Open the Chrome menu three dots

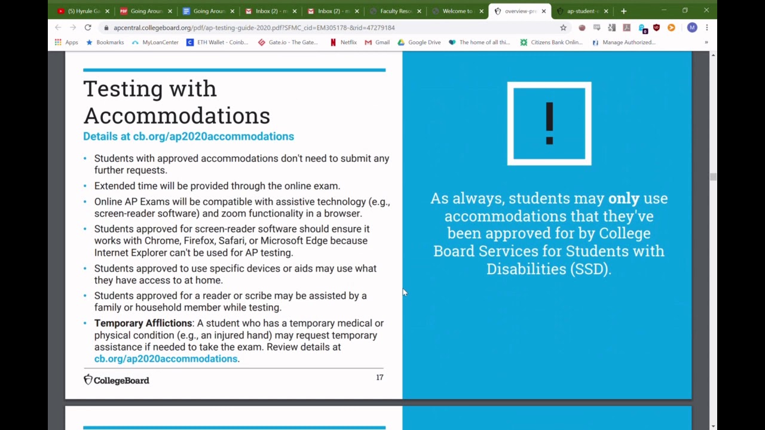click(706, 27)
